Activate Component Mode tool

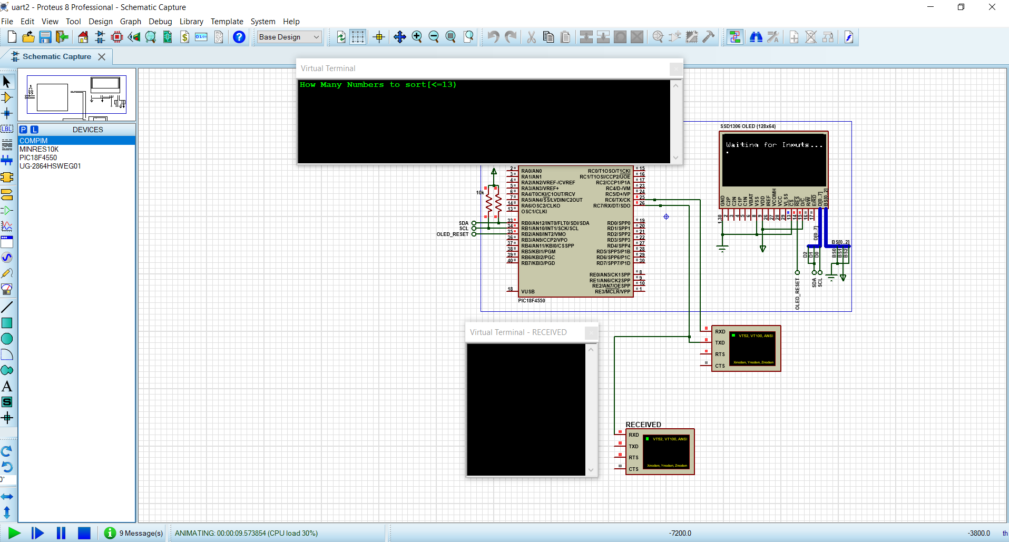coord(7,97)
